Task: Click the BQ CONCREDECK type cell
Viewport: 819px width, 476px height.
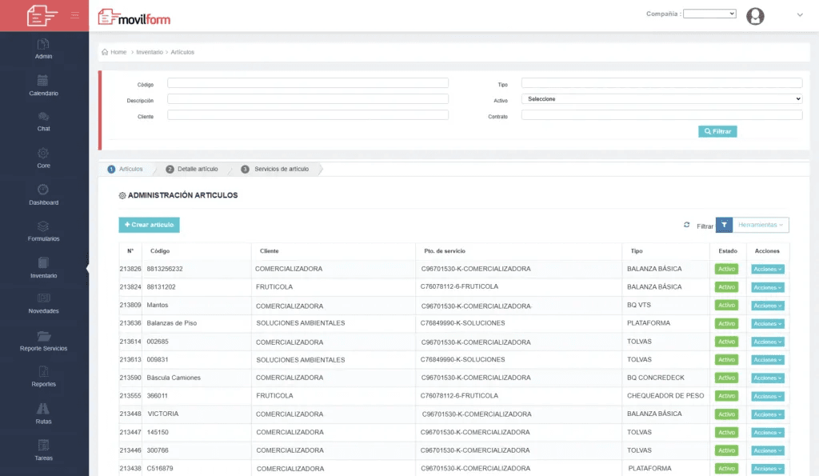Action: point(656,378)
